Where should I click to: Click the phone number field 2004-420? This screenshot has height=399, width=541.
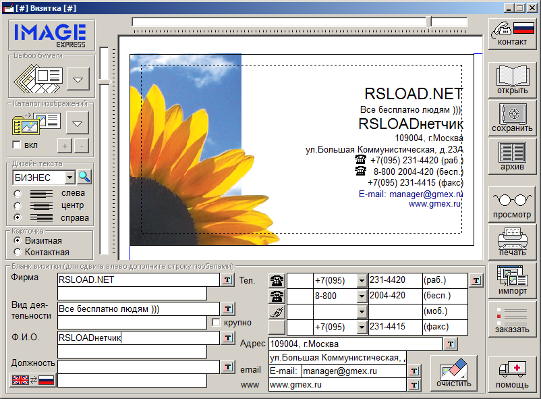point(395,296)
